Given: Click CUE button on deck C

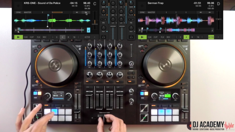Looking at the screenshot, I should click(26, 37).
